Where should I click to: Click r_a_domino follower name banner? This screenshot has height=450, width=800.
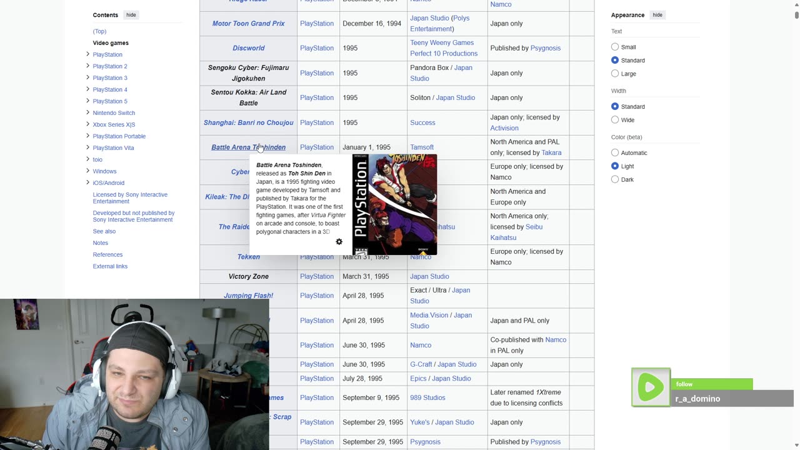point(732,399)
